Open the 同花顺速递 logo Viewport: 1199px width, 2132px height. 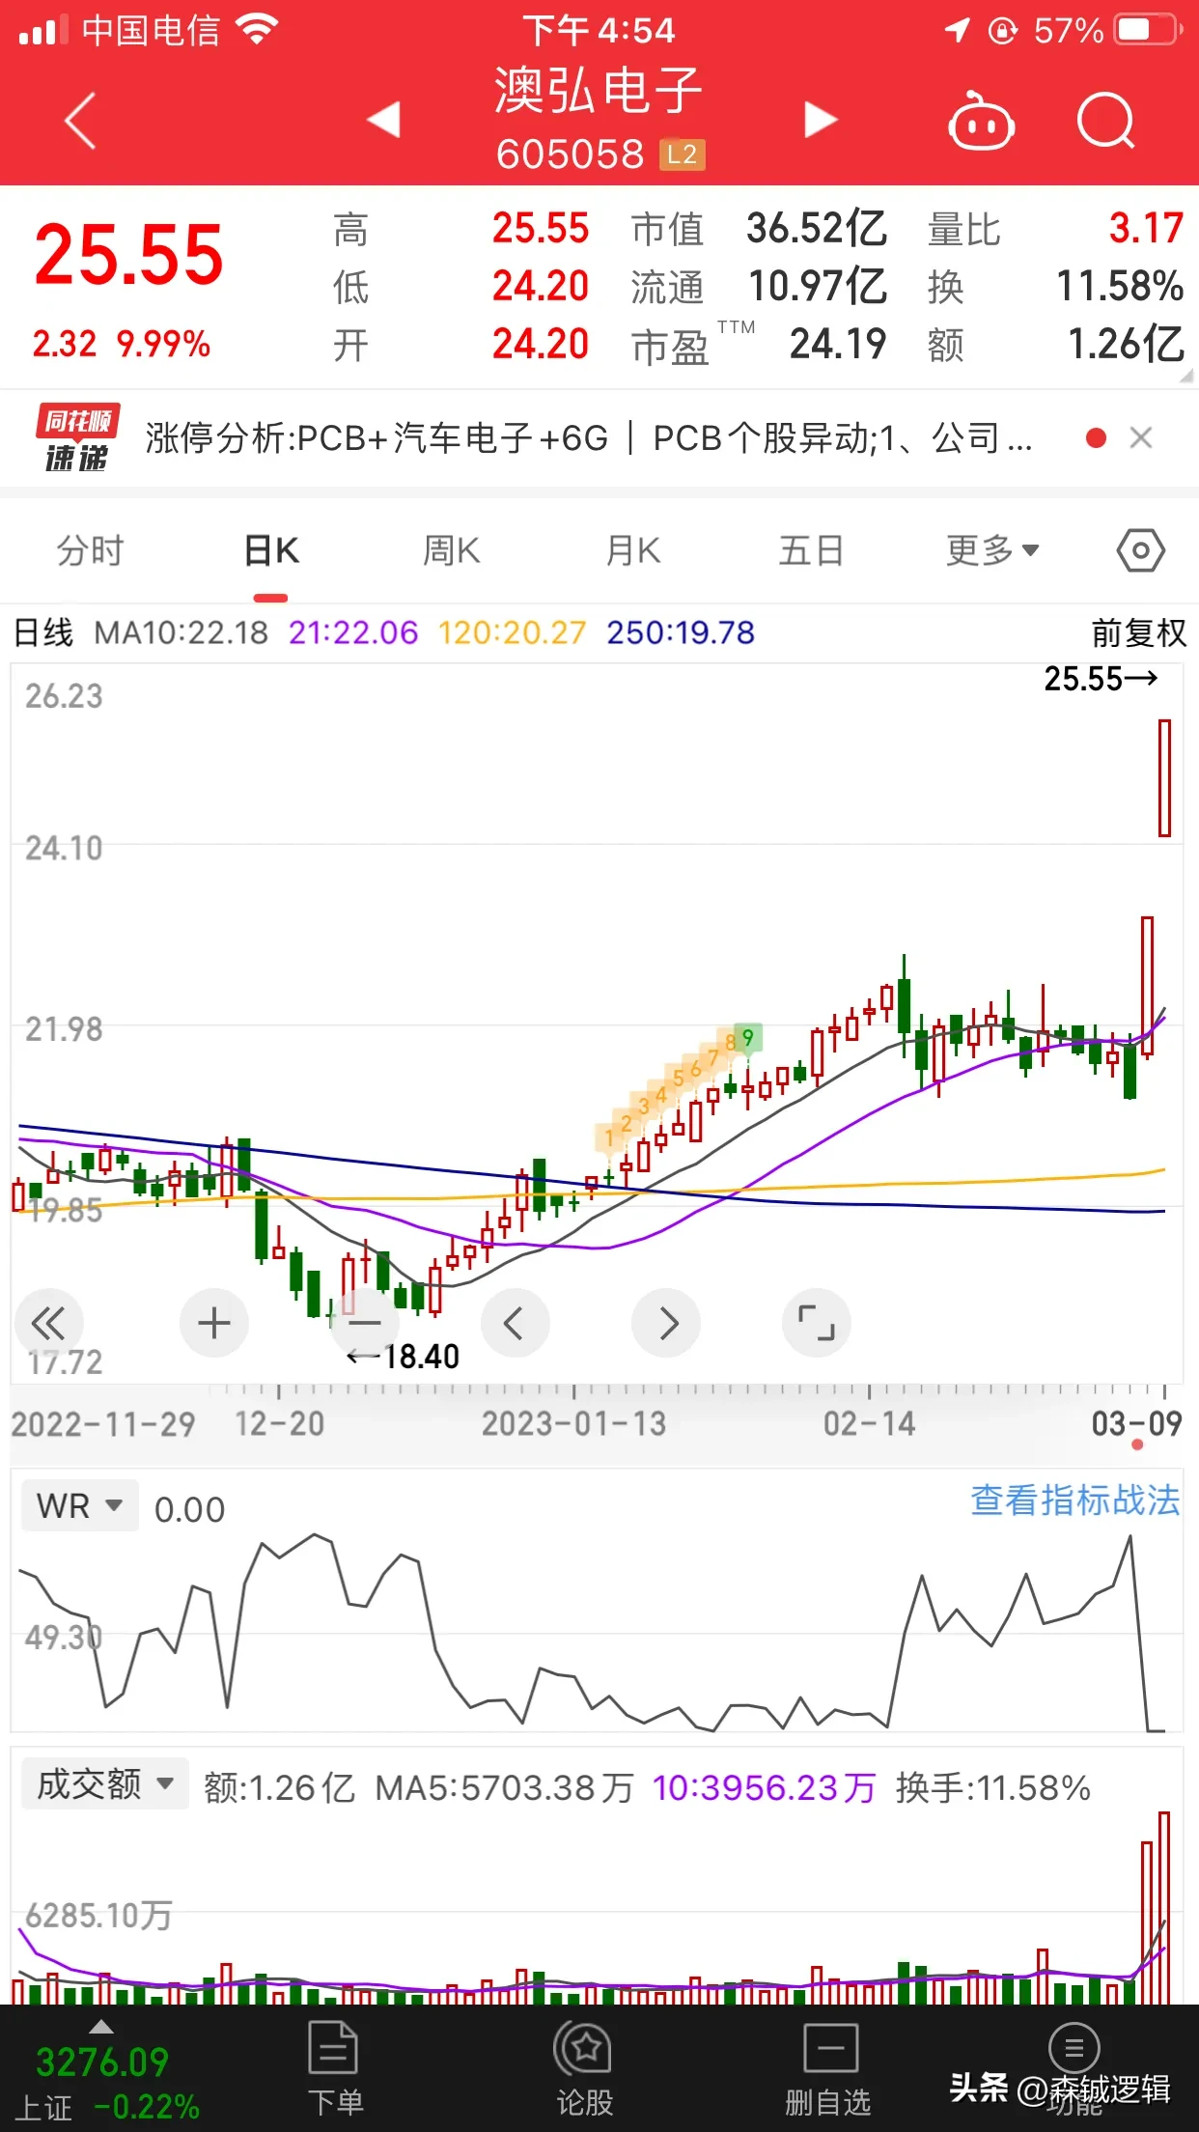77,438
